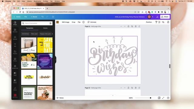This screenshot has width=194, height=109.
Task: Open the History menu in macOS menu bar
Action: (29, 1)
